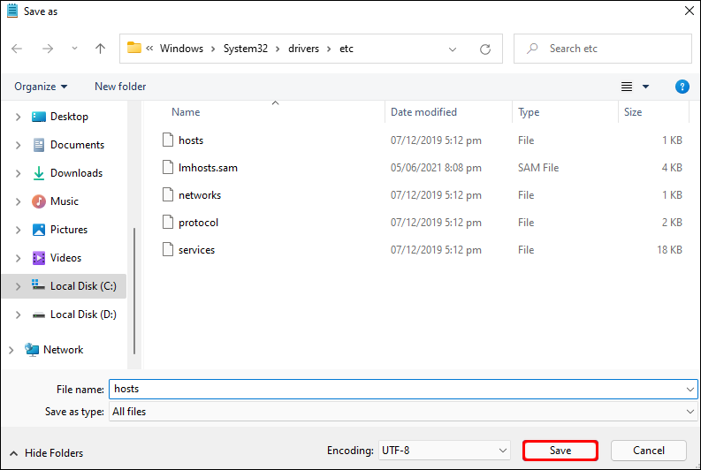Open Network in the navigation pane
This screenshot has height=470, width=701.
coord(63,350)
